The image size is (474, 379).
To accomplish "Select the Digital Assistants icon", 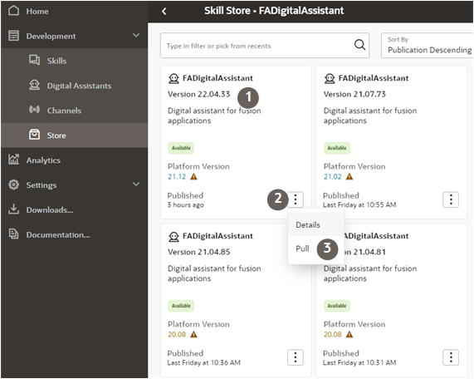I will click(34, 85).
